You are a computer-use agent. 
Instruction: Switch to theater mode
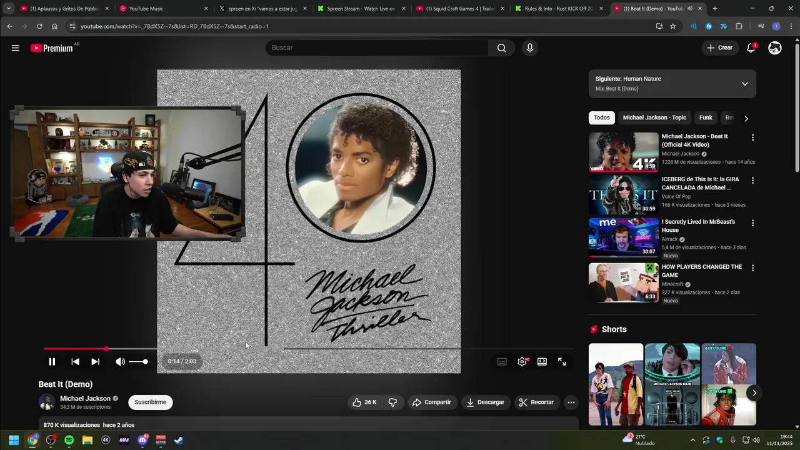pos(542,361)
